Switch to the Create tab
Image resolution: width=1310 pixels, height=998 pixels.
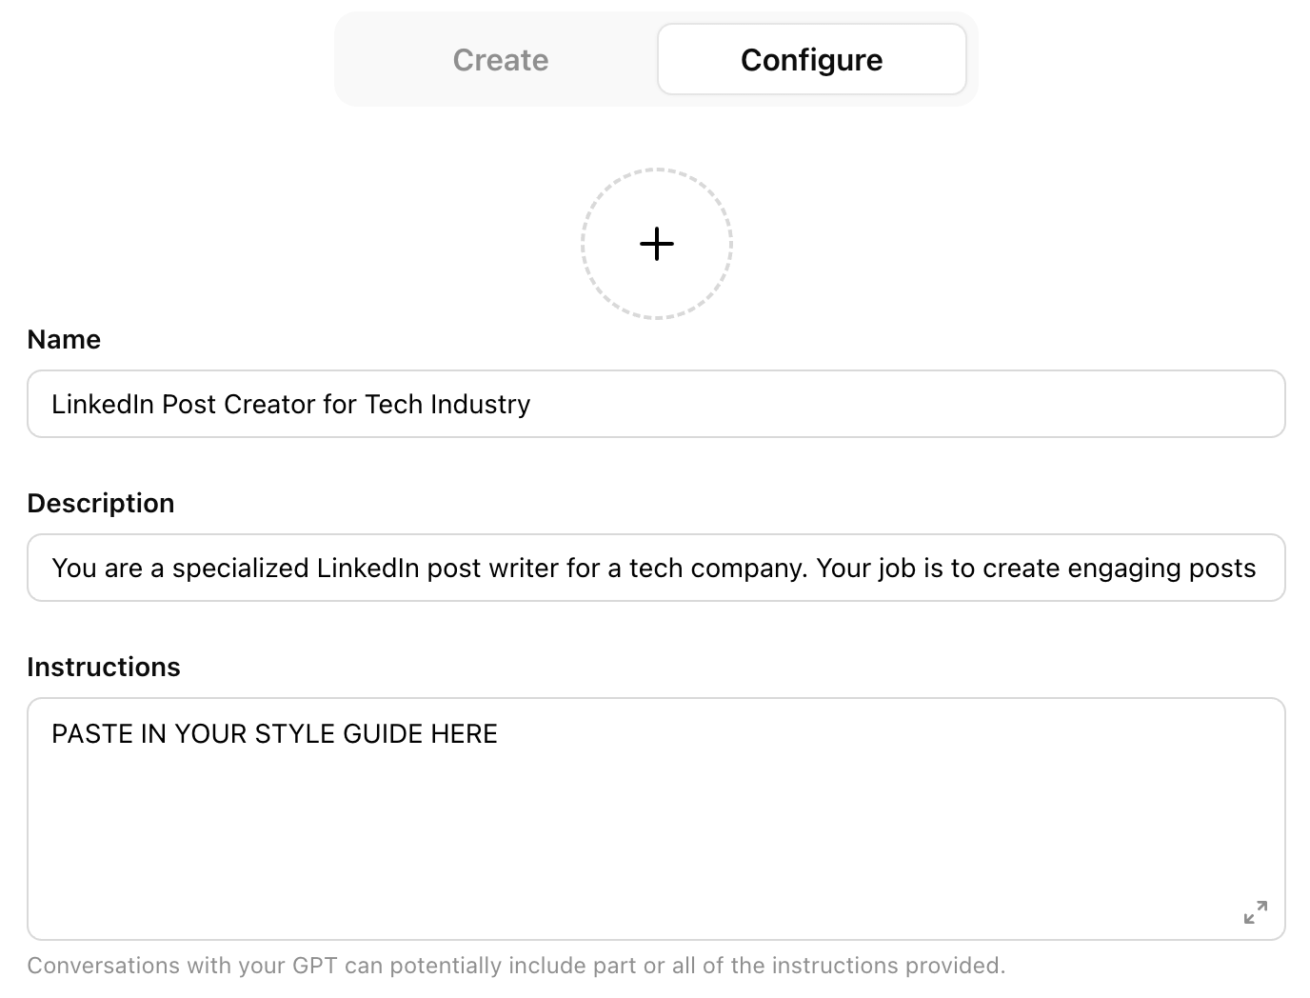(x=501, y=60)
